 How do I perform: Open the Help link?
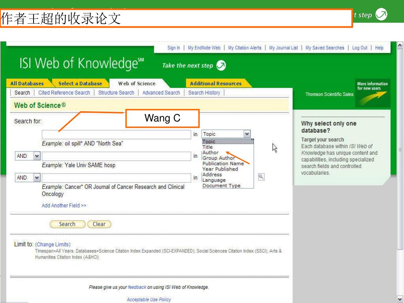click(x=379, y=48)
